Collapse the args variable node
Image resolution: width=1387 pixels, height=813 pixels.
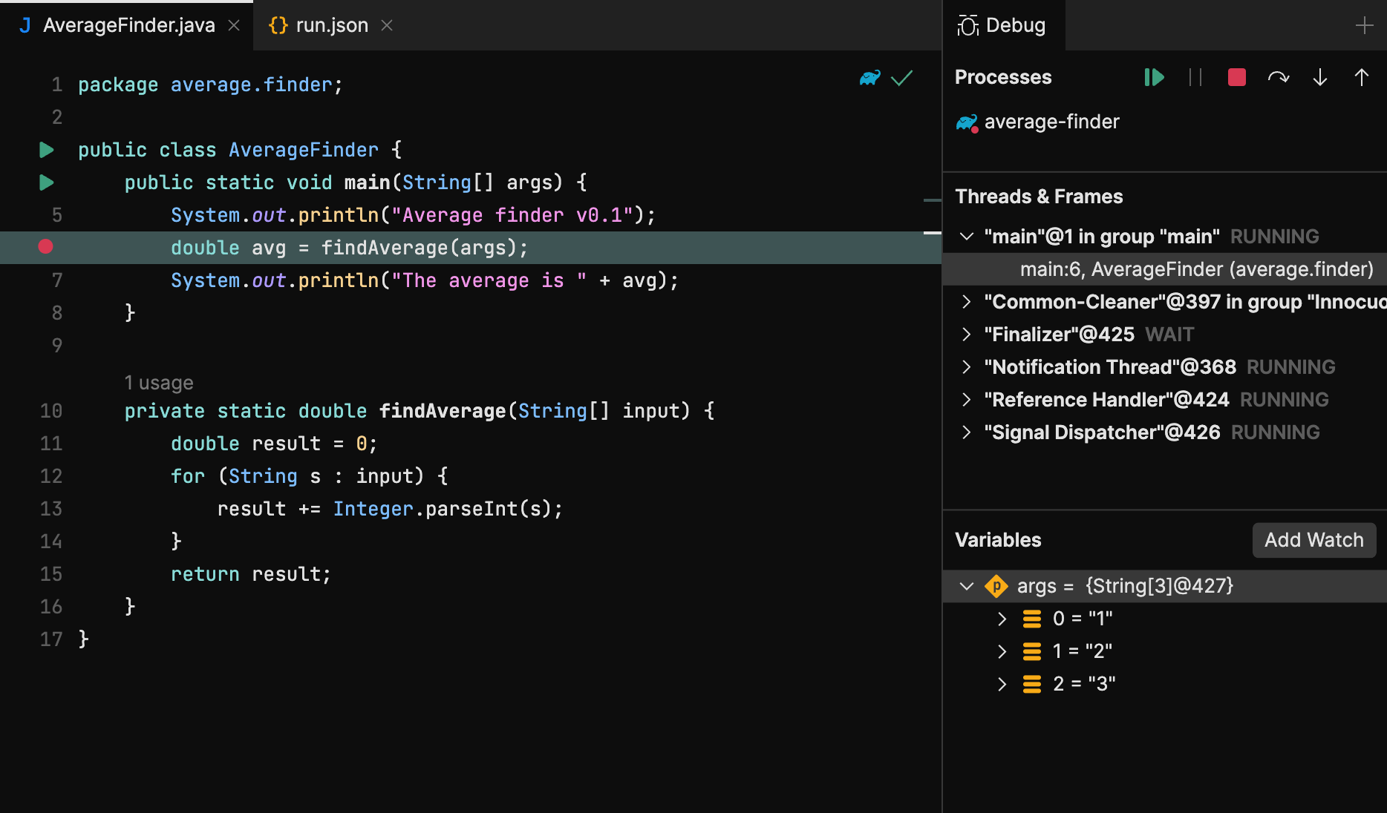966,586
